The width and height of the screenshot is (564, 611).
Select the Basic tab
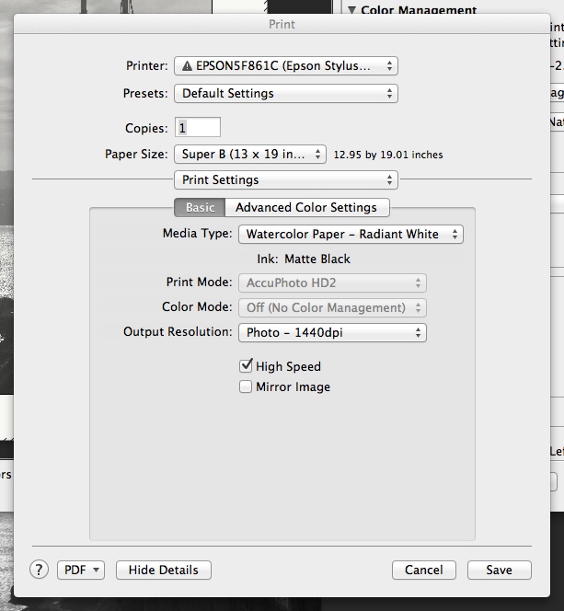pyautogui.click(x=200, y=208)
